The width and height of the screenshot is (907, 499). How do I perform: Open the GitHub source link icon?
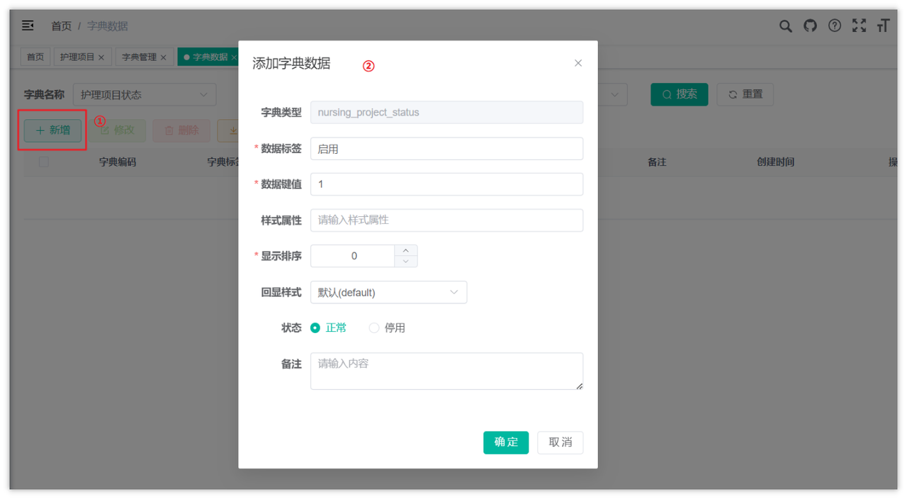(810, 26)
